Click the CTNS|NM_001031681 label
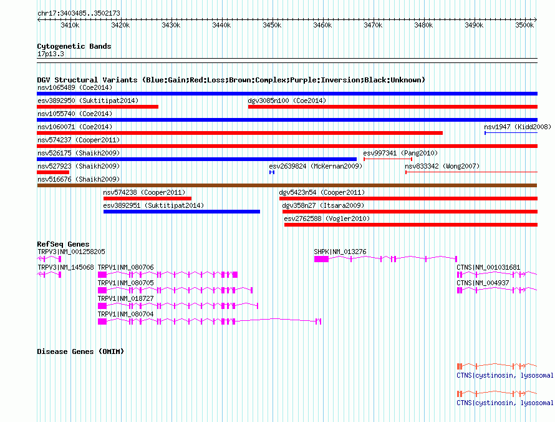Screen dimensions: 555x422 (488, 267)
